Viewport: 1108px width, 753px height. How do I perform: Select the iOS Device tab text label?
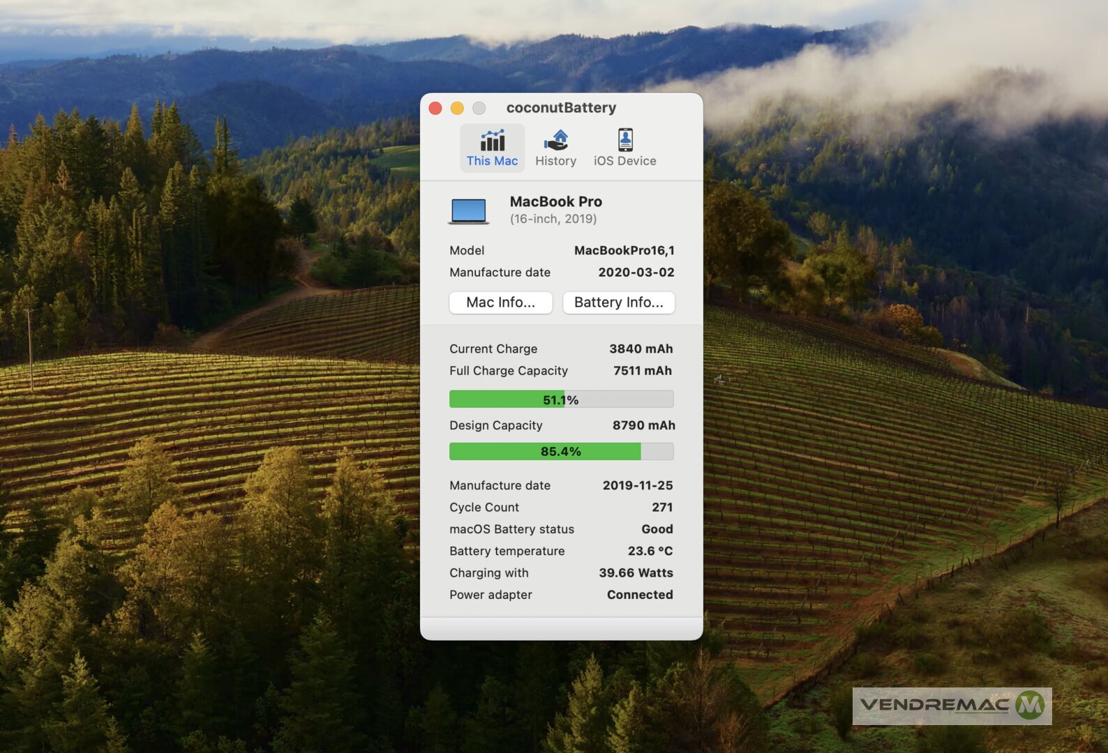click(x=624, y=161)
